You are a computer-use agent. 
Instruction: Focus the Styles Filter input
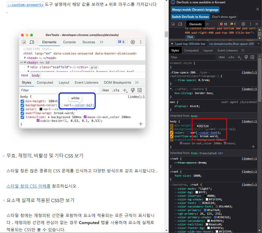(x=192, y=57)
